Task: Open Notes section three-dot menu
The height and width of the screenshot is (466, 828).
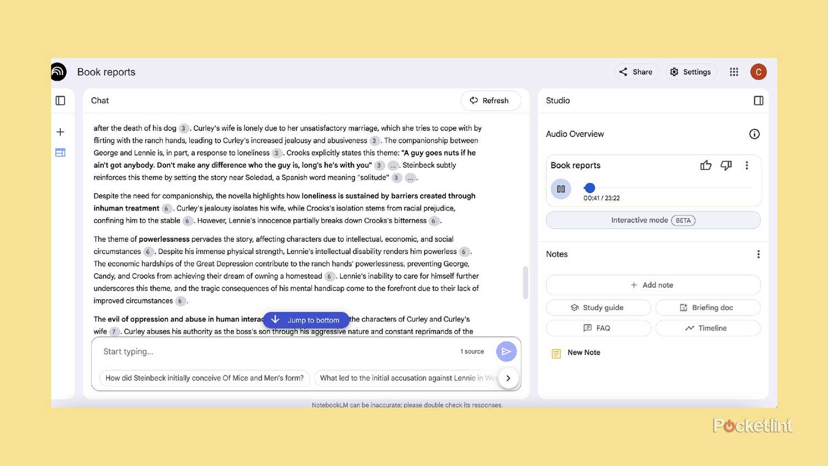Action: [x=758, y=254]
